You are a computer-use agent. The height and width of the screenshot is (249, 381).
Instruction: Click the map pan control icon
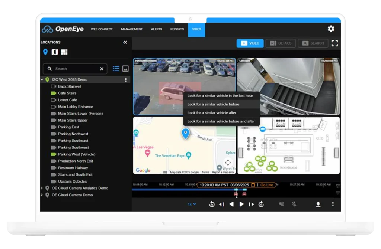pyautogui.click(x=228, y=162)
